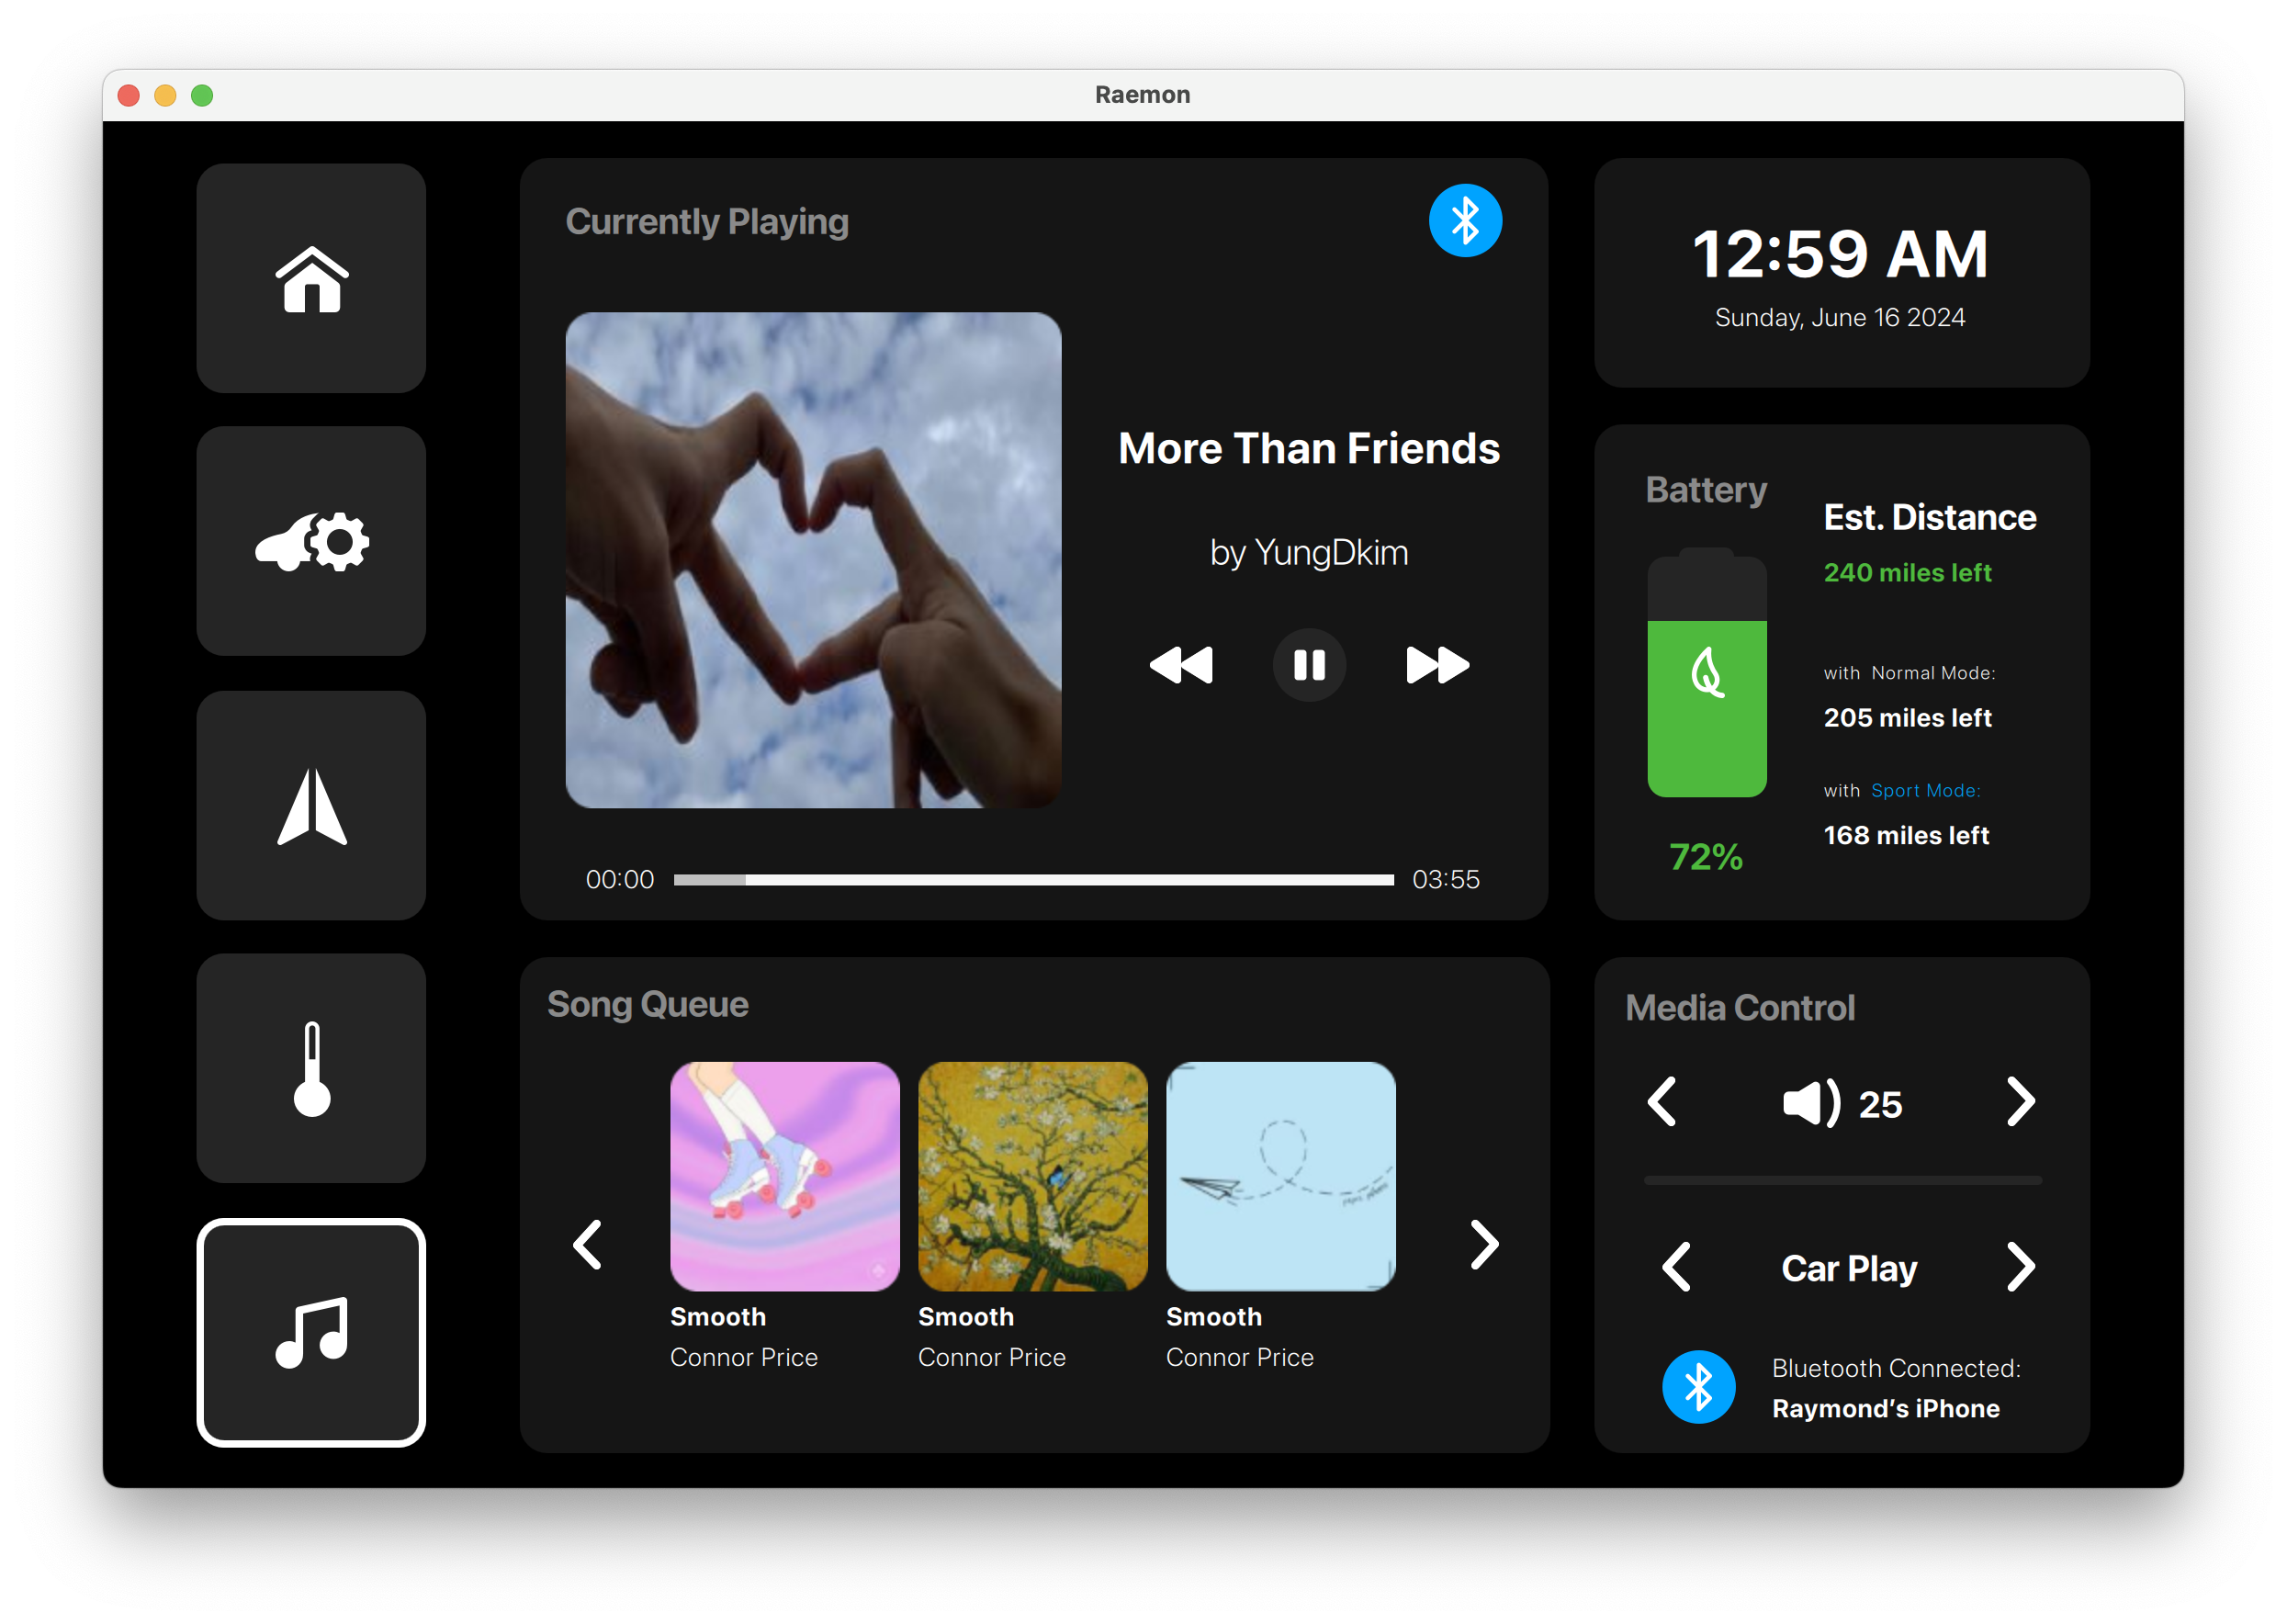Click the Car Play label
Viewport: 2287px width, 1624px height.
1848,1268
